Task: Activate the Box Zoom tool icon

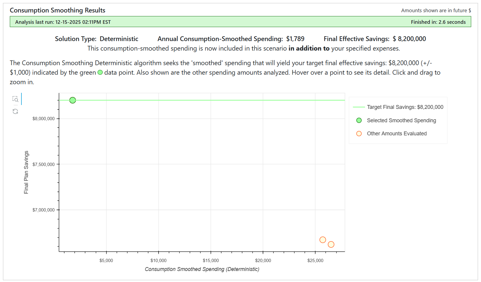Action: pyautogui.click(x=15, y=99)
